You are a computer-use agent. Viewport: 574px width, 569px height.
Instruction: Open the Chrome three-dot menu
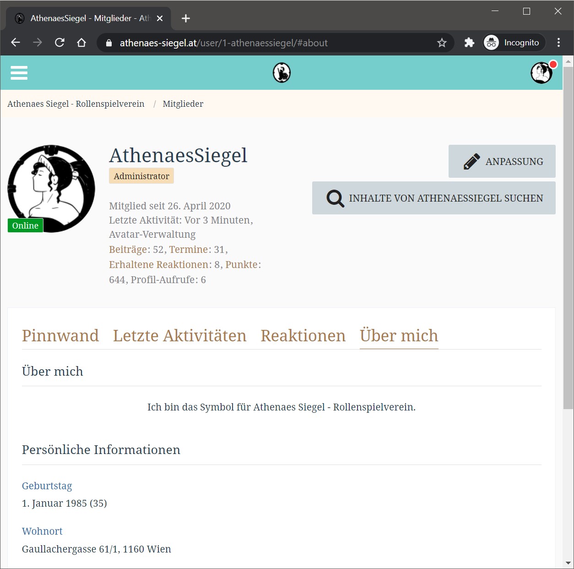pos(558,43)
